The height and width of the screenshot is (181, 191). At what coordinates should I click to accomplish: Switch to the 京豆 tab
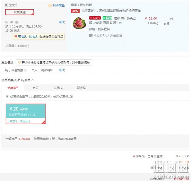coord(36,88)
